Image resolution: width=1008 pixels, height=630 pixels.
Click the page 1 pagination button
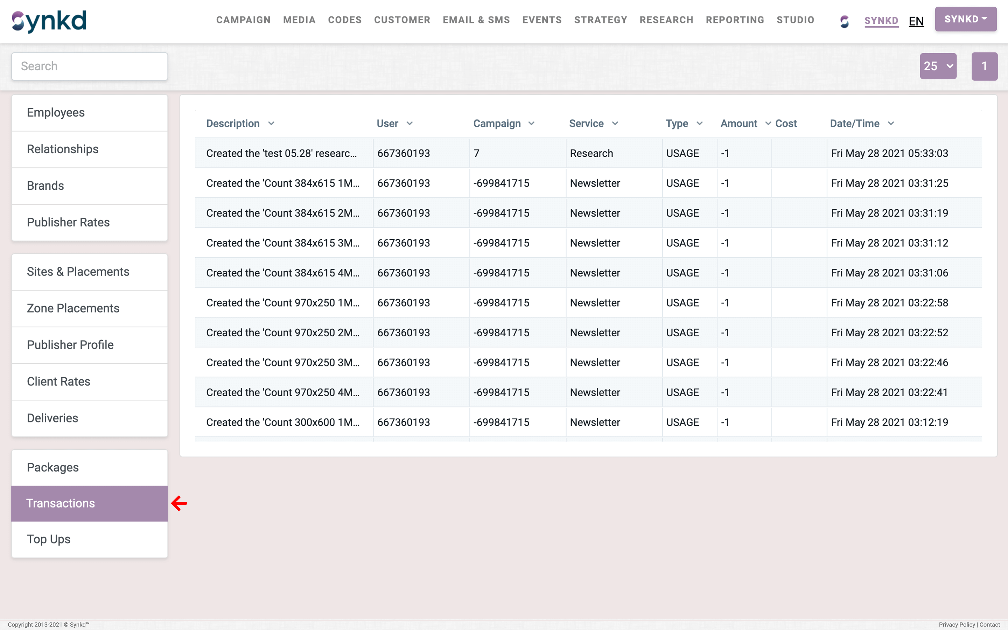point(984,66)
